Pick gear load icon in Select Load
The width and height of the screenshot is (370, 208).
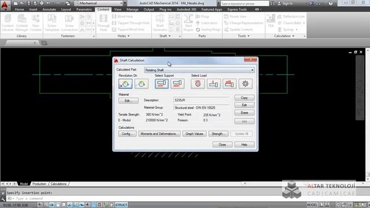pos(245,84)
